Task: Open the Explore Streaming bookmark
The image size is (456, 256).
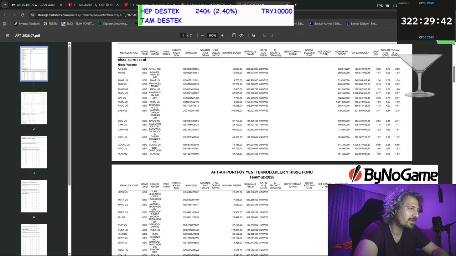Action: 113,24
